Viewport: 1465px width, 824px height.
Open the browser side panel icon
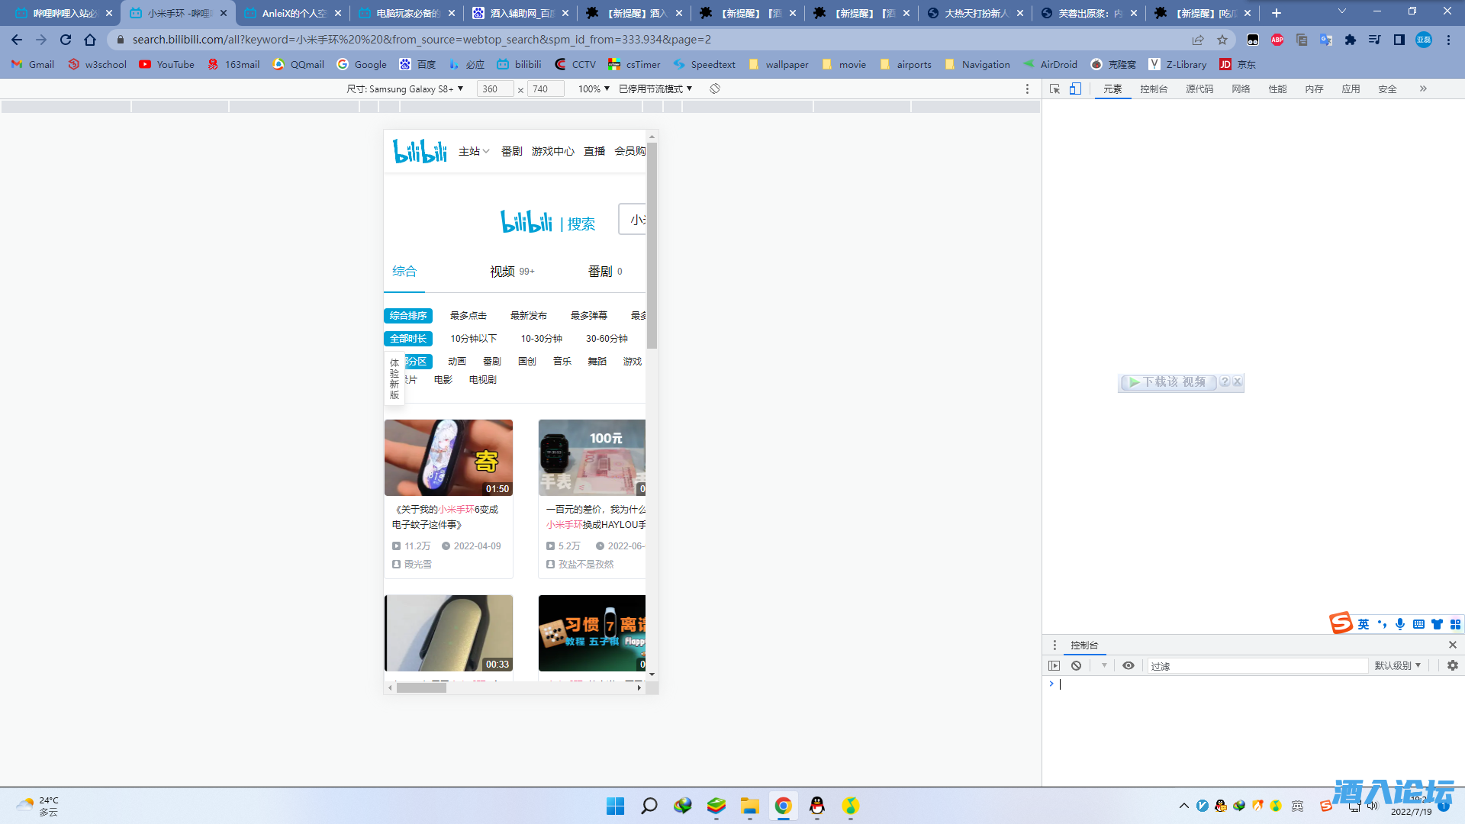click(1399, 40)
